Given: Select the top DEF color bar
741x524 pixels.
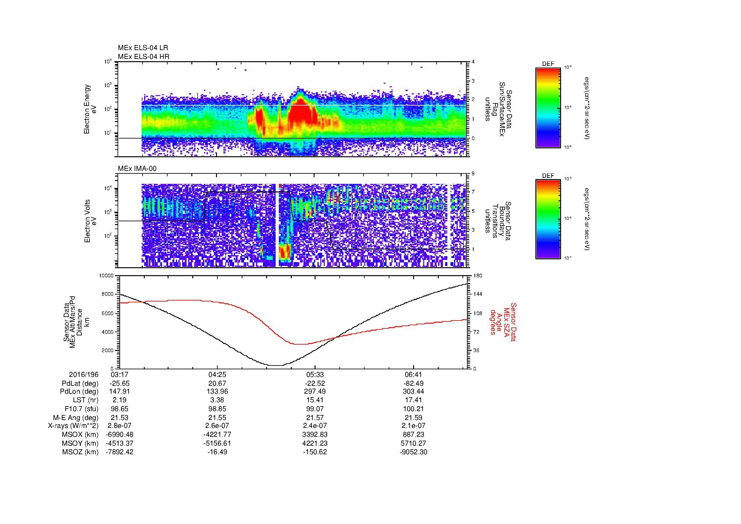Looking at the screenshot, I should (548, 107).
